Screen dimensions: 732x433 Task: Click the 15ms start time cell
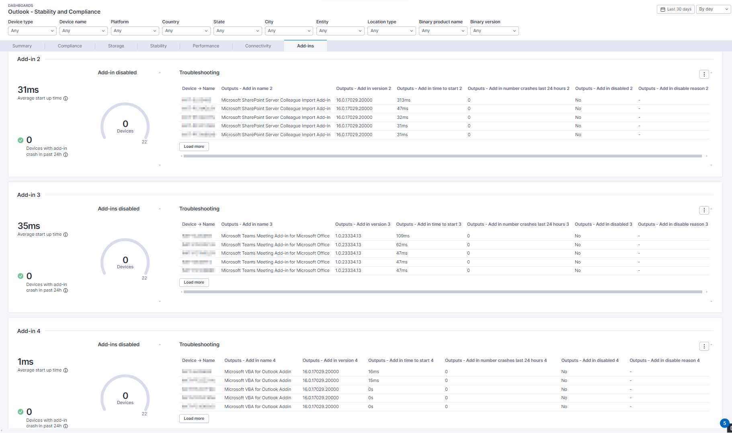(373, 381)
